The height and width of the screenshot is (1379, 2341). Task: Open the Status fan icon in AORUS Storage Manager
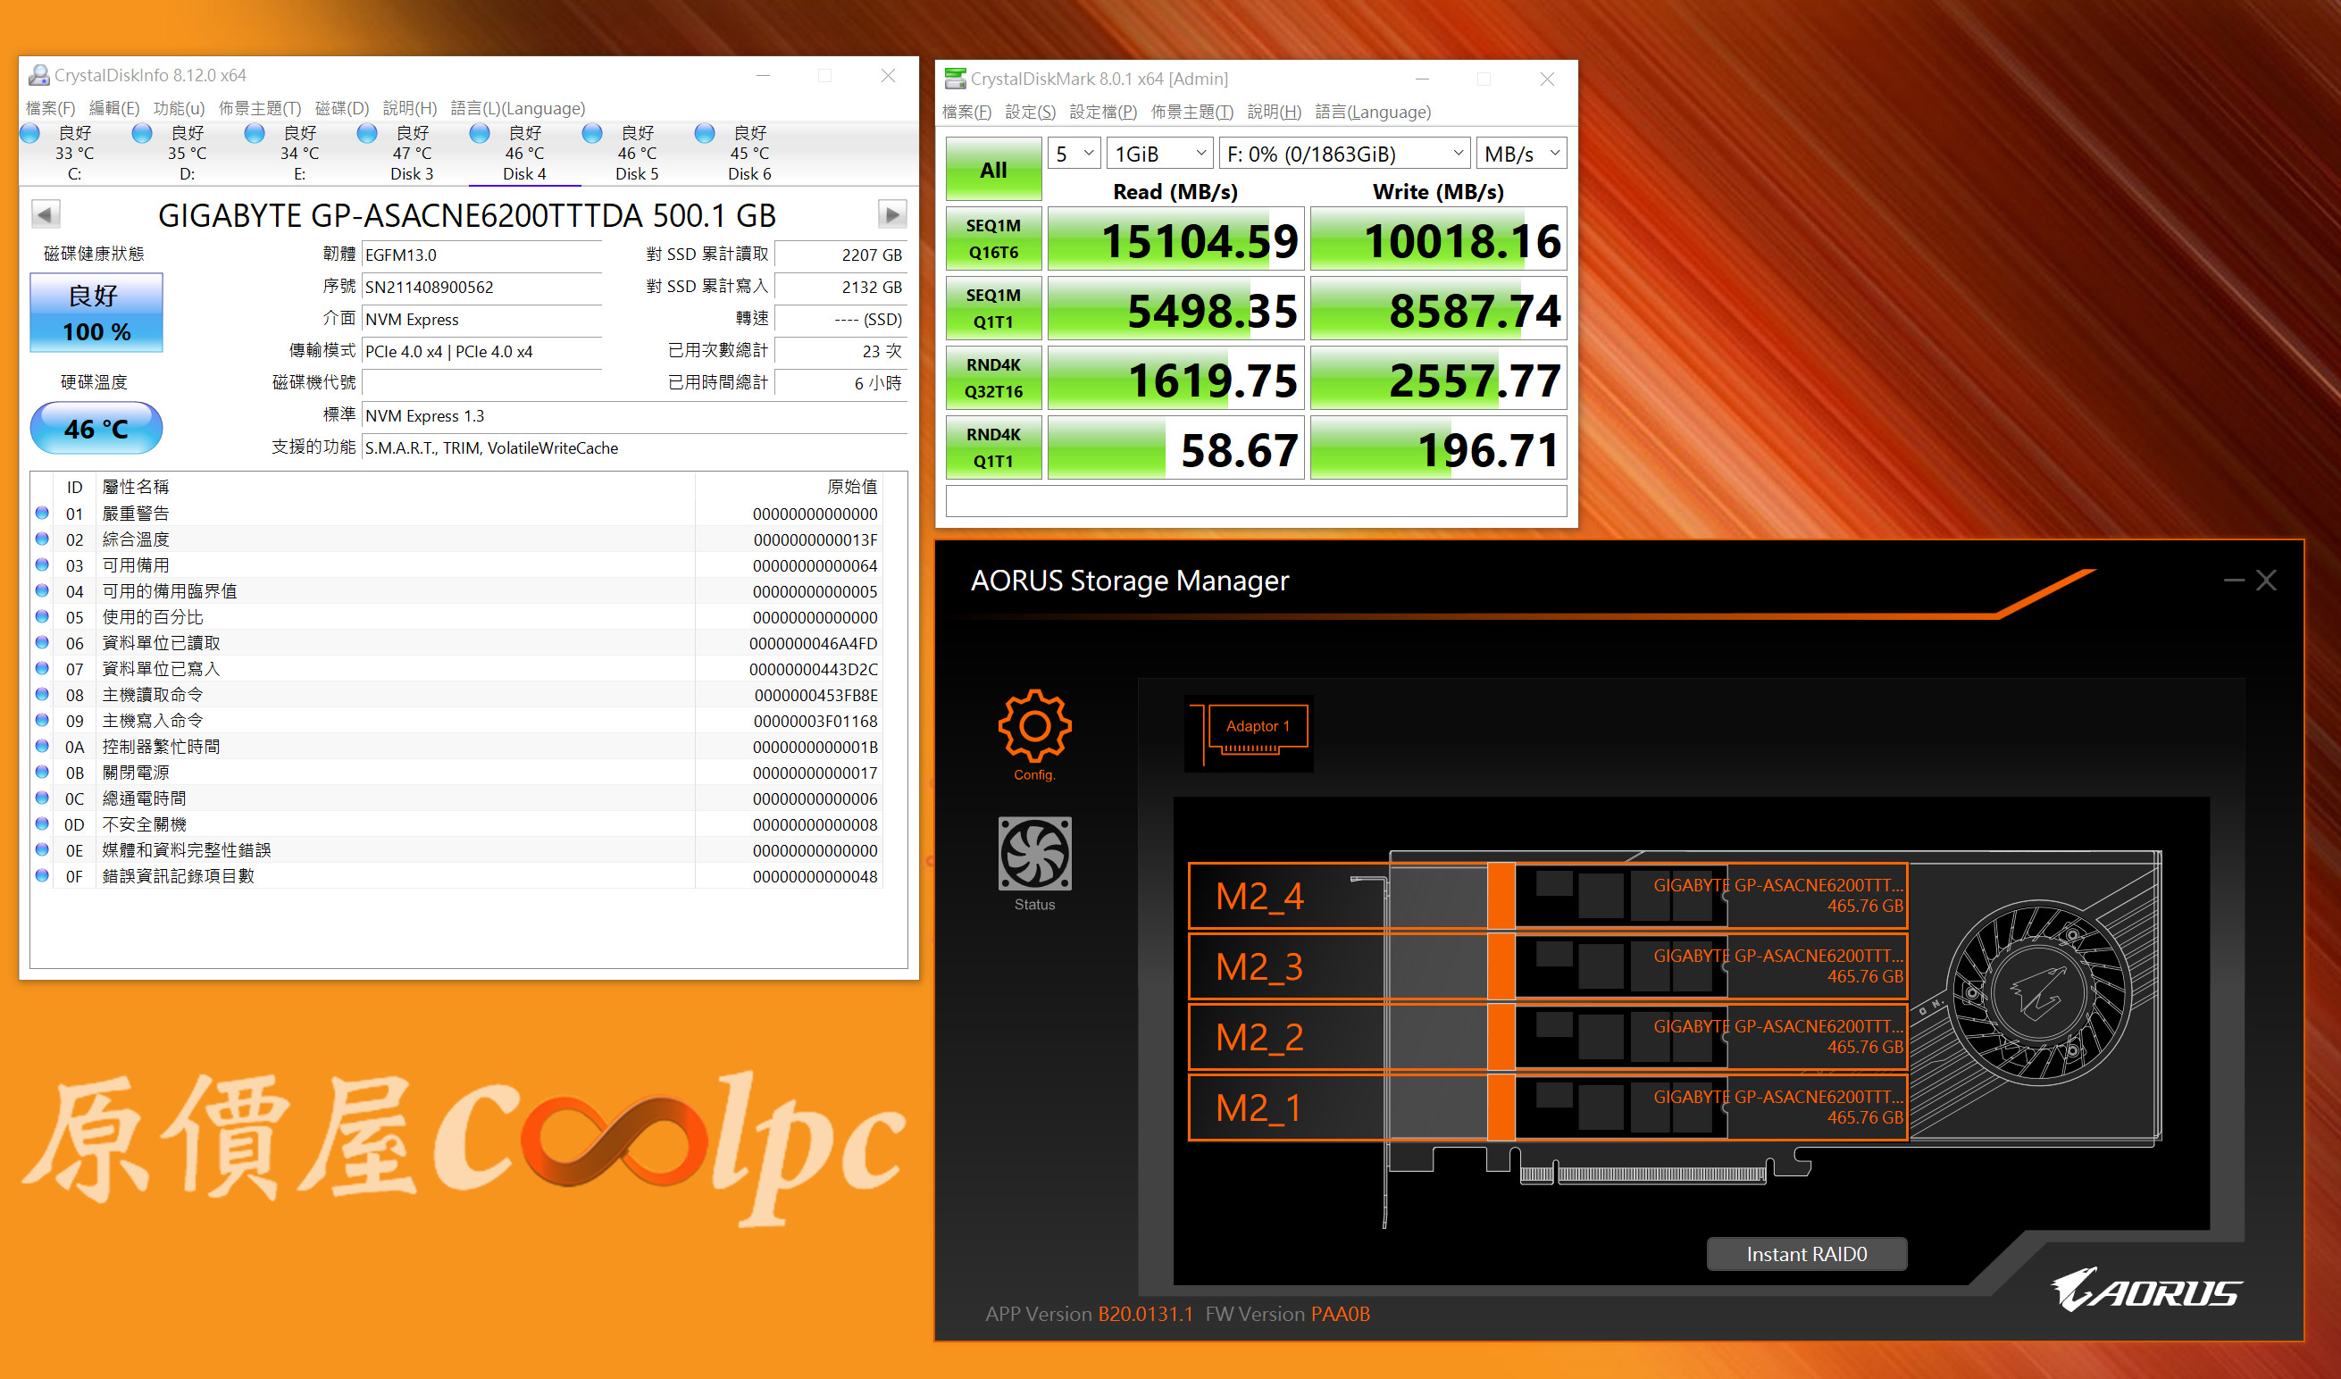click(1034, 853)
